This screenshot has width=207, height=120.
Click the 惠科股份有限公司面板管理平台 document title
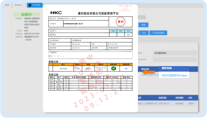pos(98,13)
